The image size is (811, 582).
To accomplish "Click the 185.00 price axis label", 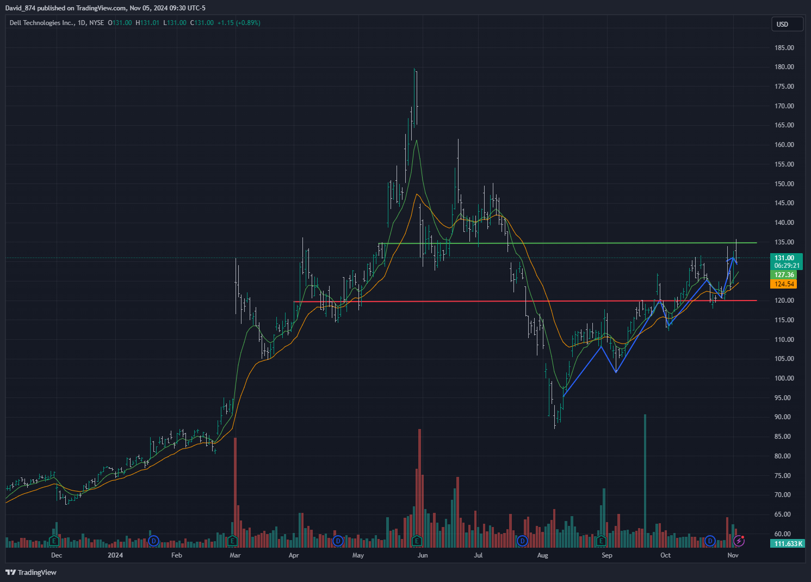I will pyautogui.click(x=784, y=48).
